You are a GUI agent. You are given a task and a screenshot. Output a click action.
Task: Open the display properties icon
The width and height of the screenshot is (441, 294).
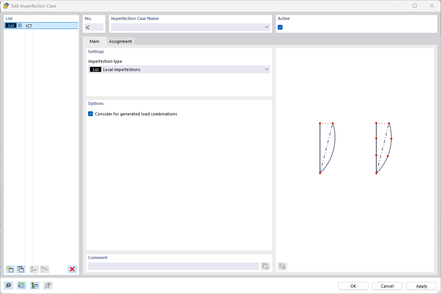point(35,286)
